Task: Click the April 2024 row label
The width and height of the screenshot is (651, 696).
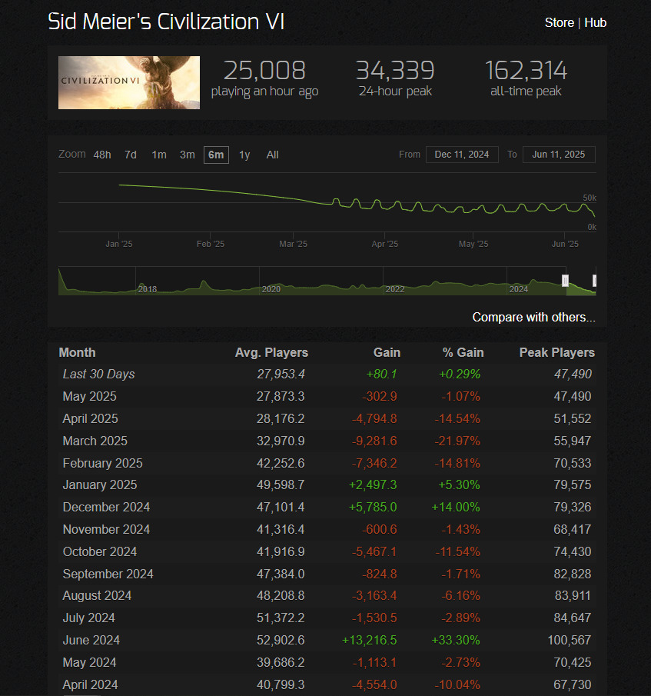Action: [x=91, y=684]
